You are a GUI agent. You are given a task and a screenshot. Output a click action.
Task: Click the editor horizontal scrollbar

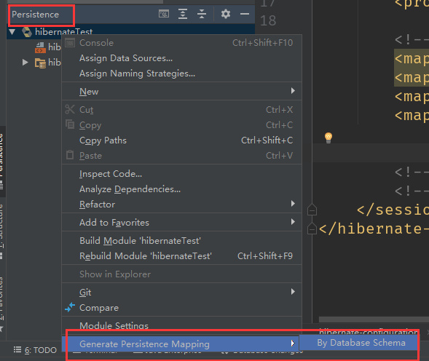coord(374,320)
